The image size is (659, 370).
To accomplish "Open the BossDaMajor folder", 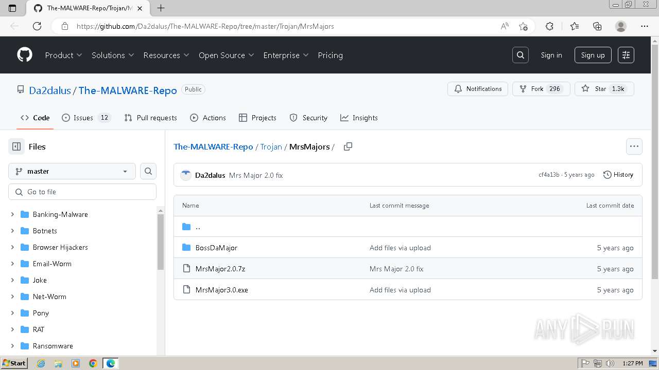I will tap(216, 248).
